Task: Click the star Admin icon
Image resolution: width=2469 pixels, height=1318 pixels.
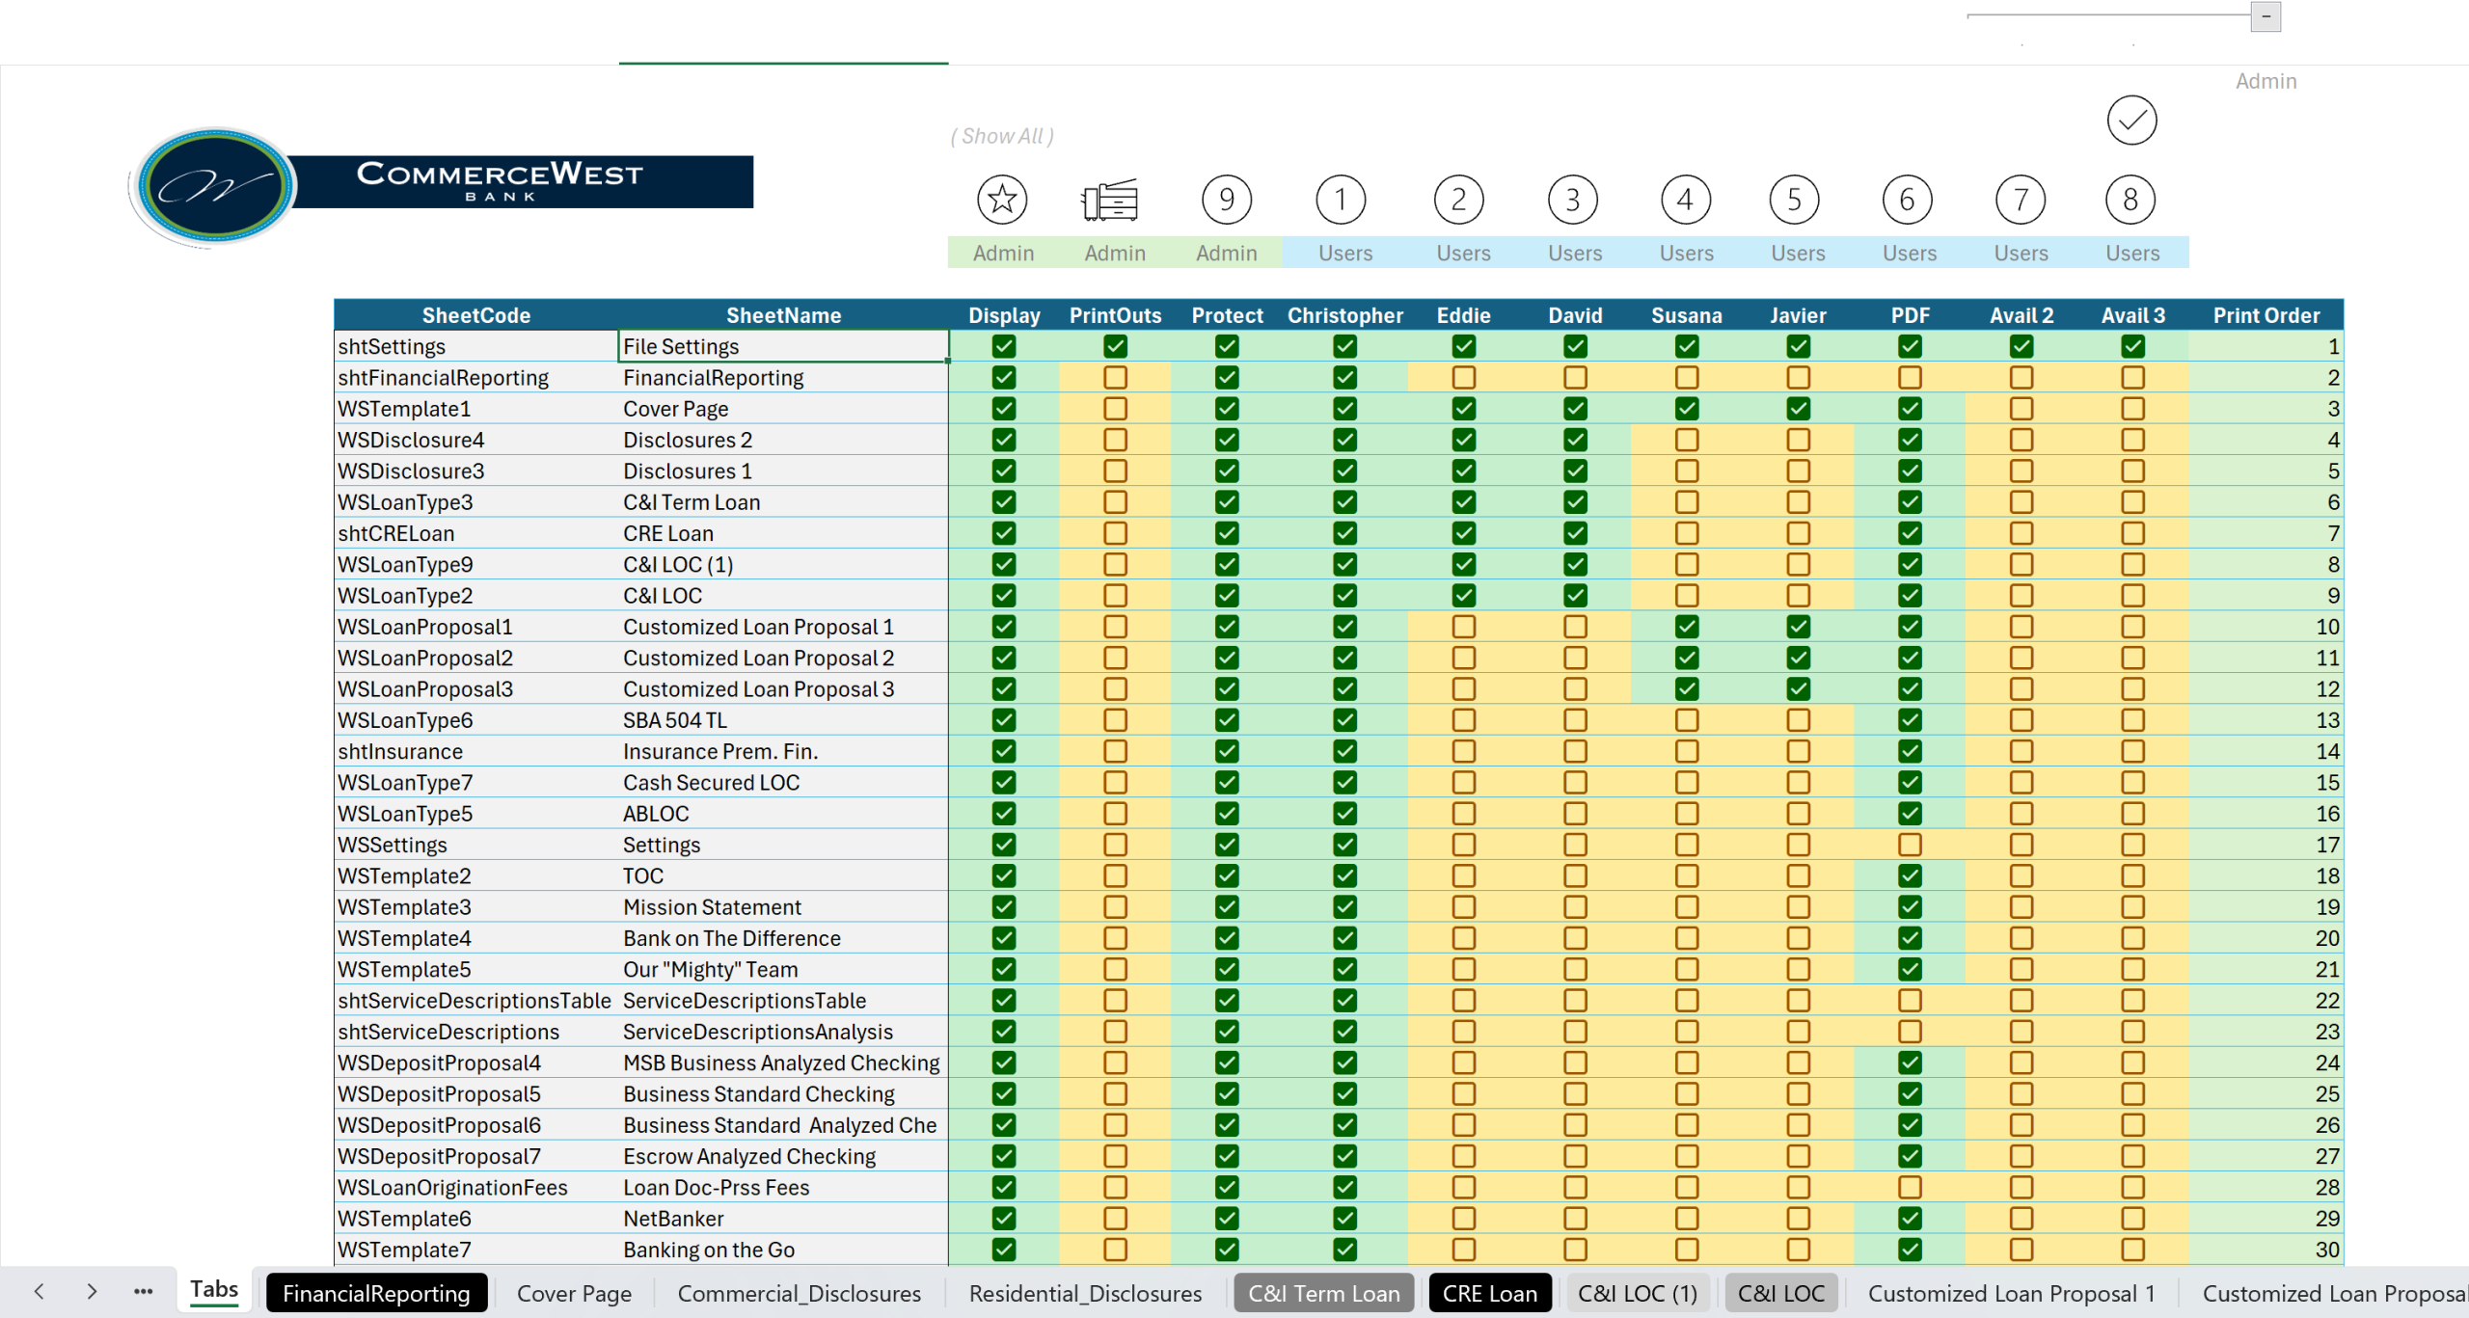Action: point(1002,200)
